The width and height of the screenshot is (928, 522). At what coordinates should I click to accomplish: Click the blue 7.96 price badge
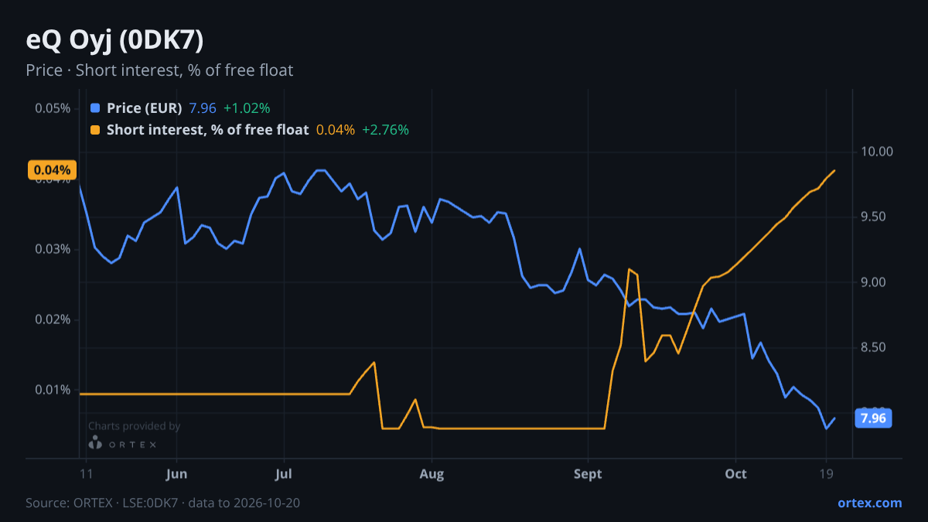pyautogui.click(x=873, y=418)
